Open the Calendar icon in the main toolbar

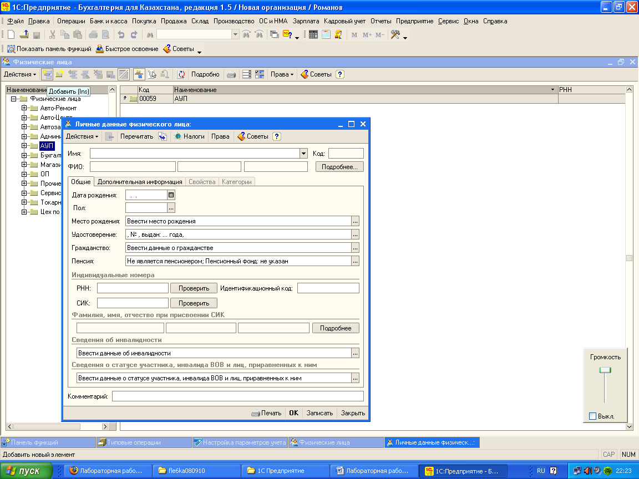click(326, 35)
